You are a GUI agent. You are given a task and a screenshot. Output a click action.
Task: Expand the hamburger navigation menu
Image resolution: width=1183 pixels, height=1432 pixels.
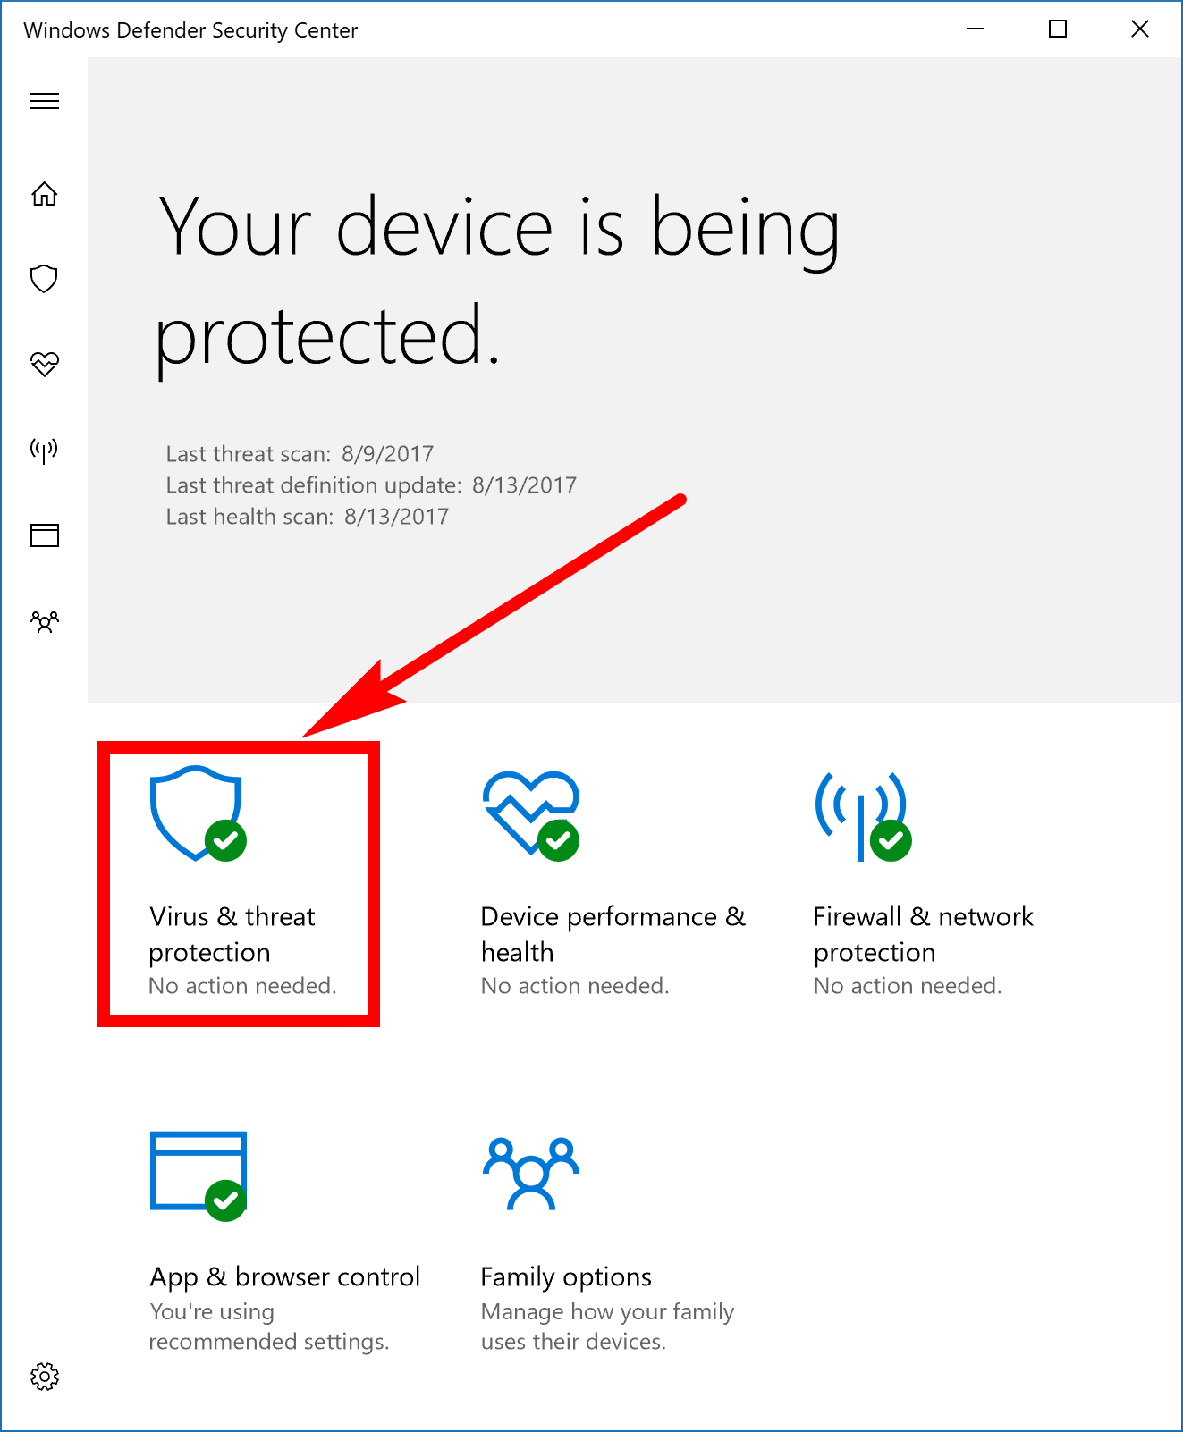45,101
